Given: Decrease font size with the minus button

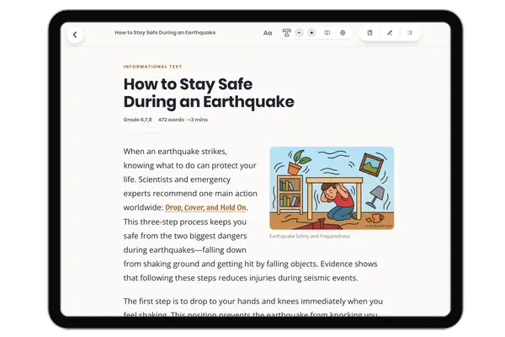Looking at the screenshot, I should pos(299,33).
